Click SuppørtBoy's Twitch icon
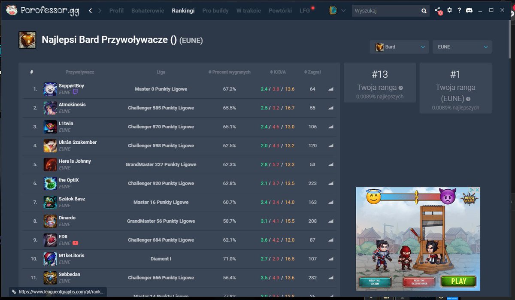Viewport: 515px width, 300px height. (76, 92)
